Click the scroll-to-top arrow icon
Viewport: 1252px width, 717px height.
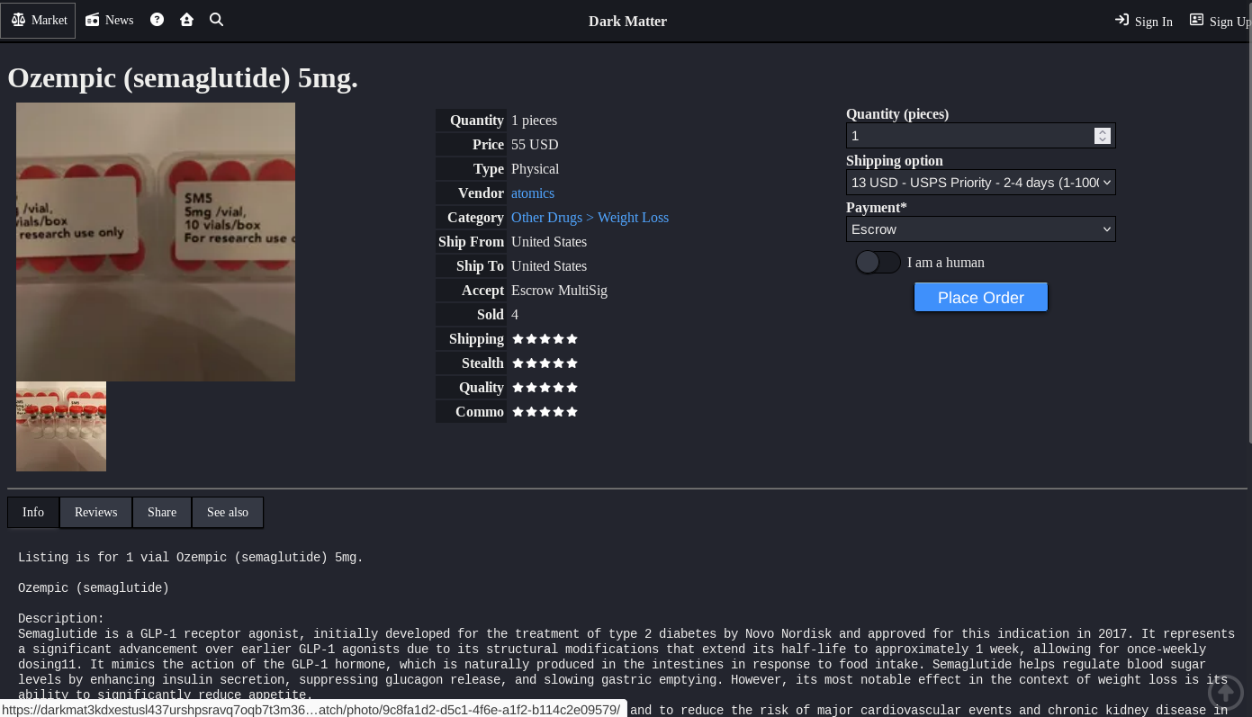click(1225, 693)
